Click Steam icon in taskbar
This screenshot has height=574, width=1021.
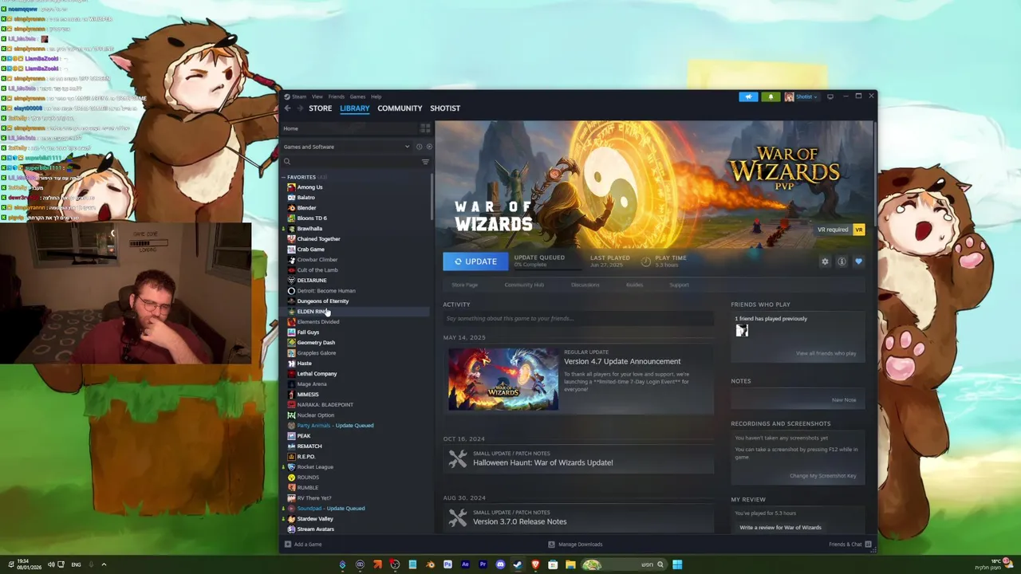[518, 564]
